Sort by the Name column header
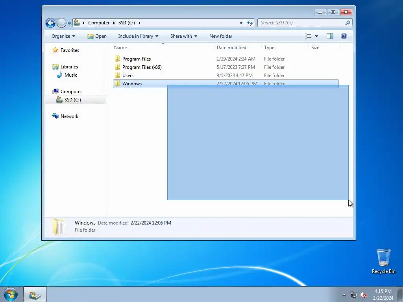 tap(163, 48)
